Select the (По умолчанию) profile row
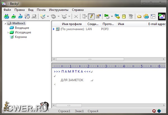 72,29
